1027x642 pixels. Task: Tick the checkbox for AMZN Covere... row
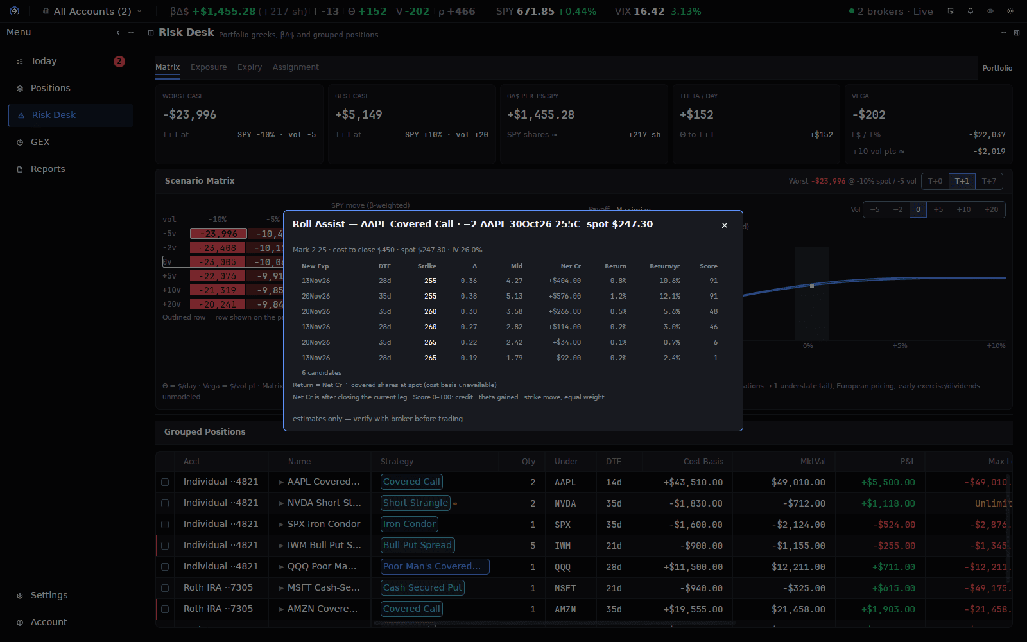pos(165,609)
